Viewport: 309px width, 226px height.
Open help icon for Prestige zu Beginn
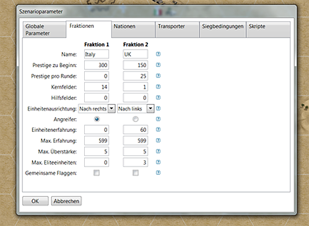[x=158, y=65]
